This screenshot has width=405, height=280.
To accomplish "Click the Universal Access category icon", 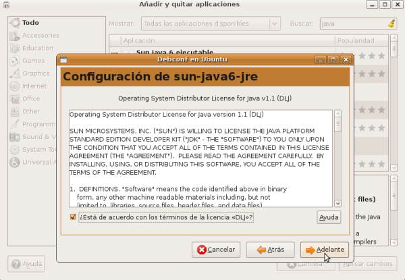I will (x=14, y=162).
